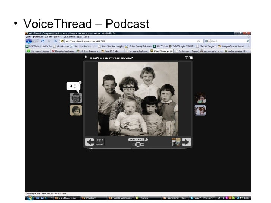The height and width of the screenshot is (203, 271).
Task: Click the voicethread.com URL address field
Action: coord(131,41)
